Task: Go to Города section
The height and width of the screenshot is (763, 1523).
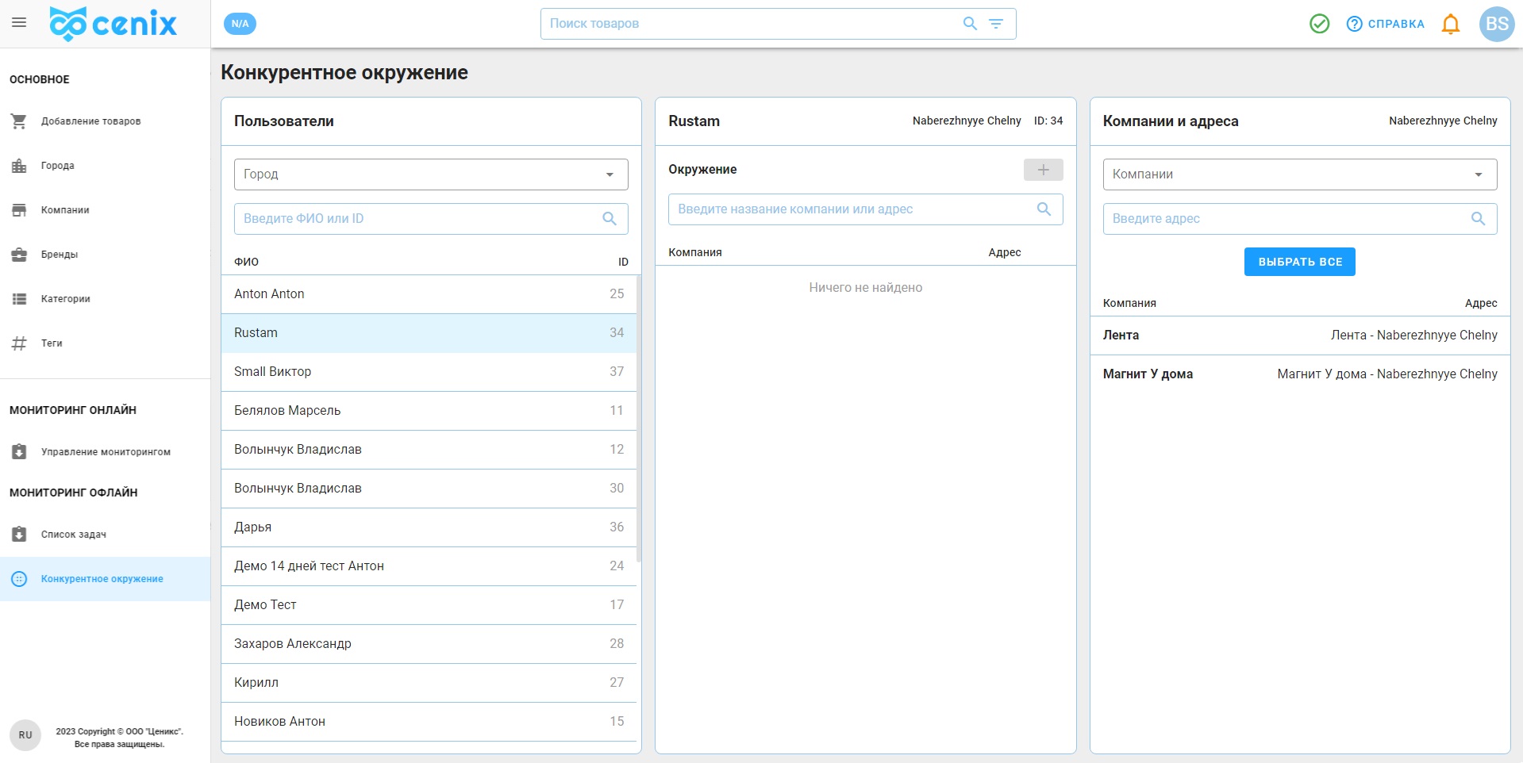Action: pos(105,166)
